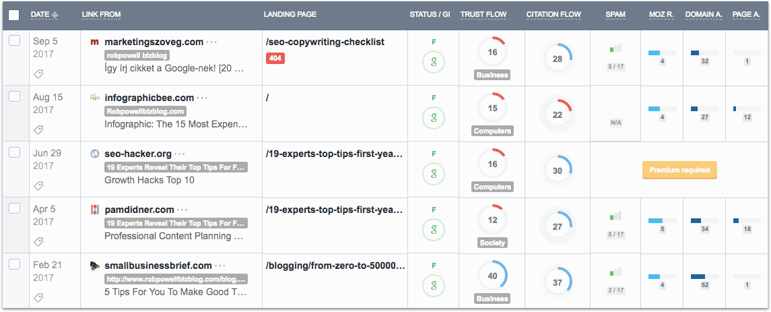Open landing page /seo-copywriting-checklist

click(x=325, y=42)
